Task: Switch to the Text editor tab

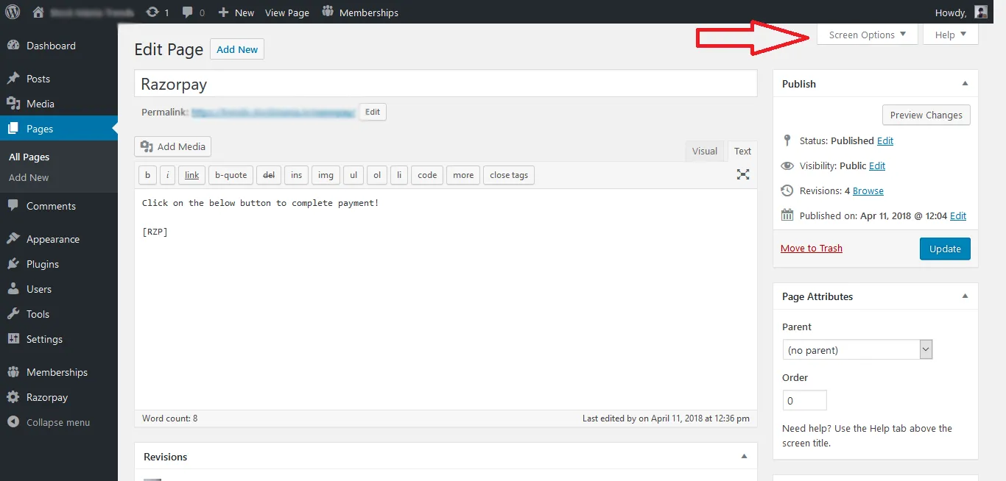Action: [742, 151]
